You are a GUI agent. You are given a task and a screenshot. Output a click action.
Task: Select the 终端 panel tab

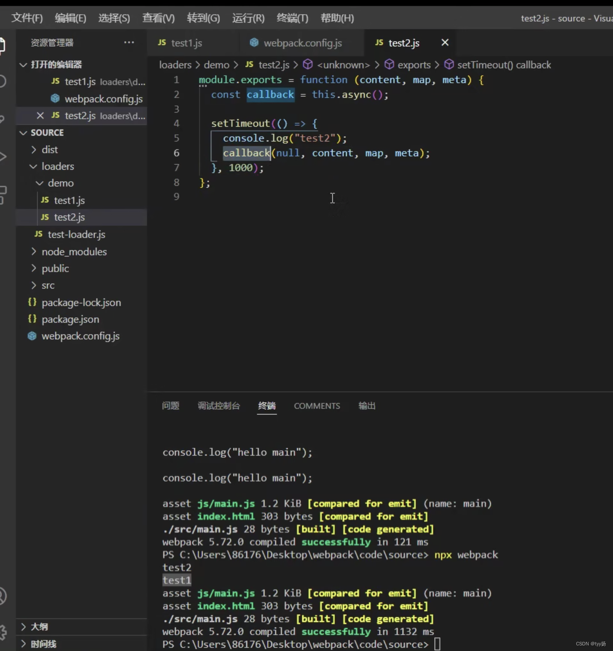pyautogui.click(x=267, y=406)
